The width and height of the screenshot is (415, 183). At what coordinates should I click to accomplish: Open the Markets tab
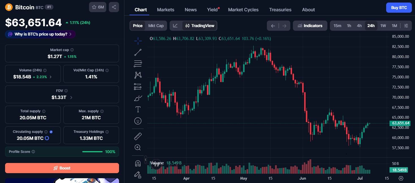tap(166, 10)
